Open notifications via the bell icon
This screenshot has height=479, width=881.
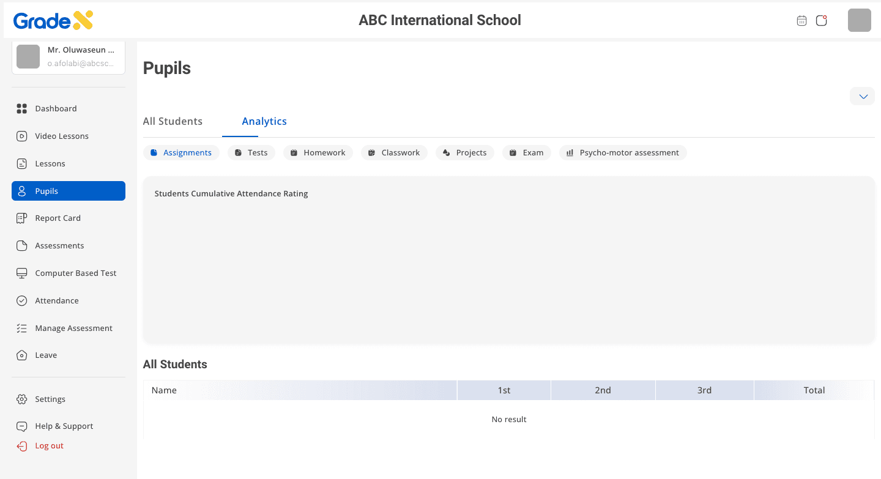point(821,20)
